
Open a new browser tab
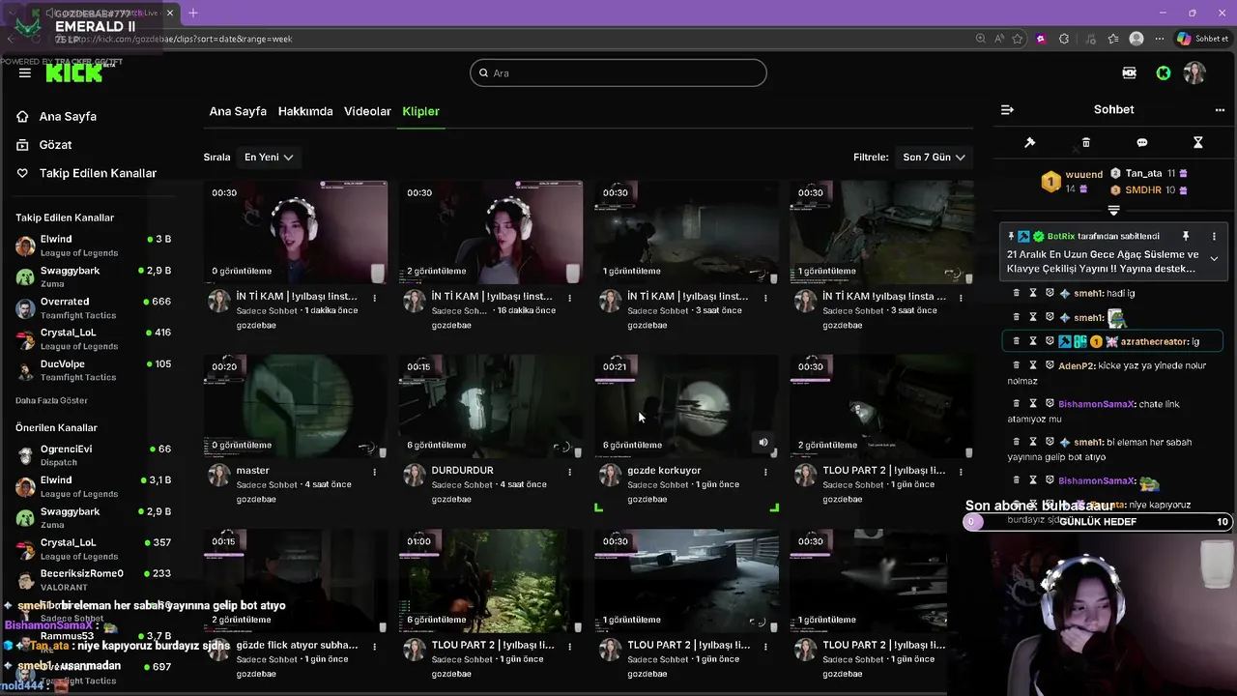pyautogui.click(x=193, y=13)
